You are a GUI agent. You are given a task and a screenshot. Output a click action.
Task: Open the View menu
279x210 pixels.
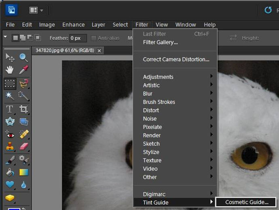pyautogui.click(x=162, y=25)
